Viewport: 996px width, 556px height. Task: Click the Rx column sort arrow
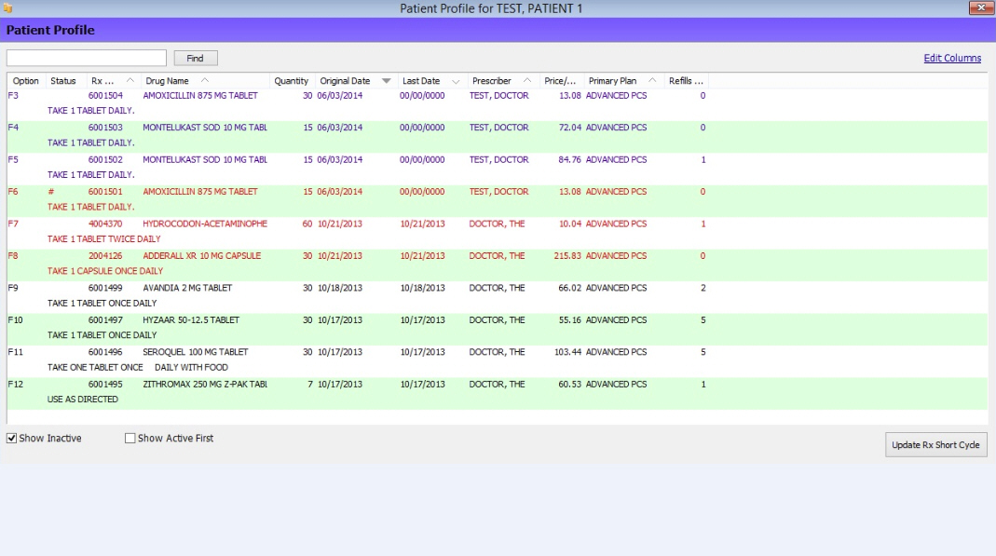coord(130,81)
